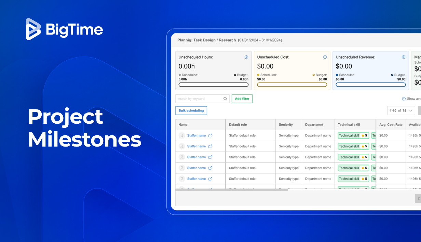Click the Unscheduled Cost progress bar
Viewport: 421px width, 242px height.
tap(292, 85)
